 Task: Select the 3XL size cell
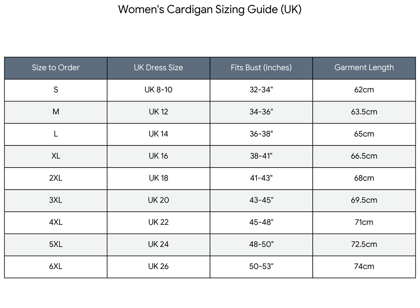(x=56, y=201)
